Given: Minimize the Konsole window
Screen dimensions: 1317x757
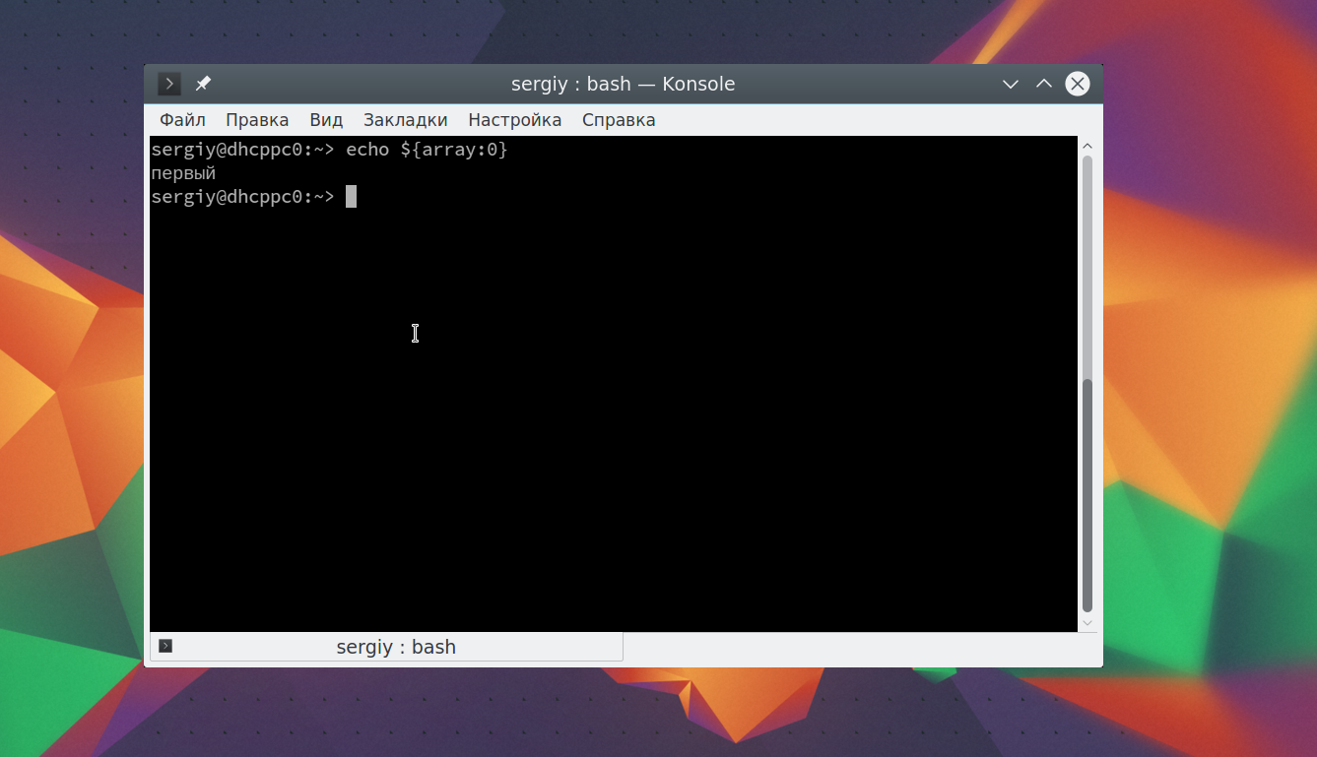Looking at the screenshot, I should [x=1011, y=84].
